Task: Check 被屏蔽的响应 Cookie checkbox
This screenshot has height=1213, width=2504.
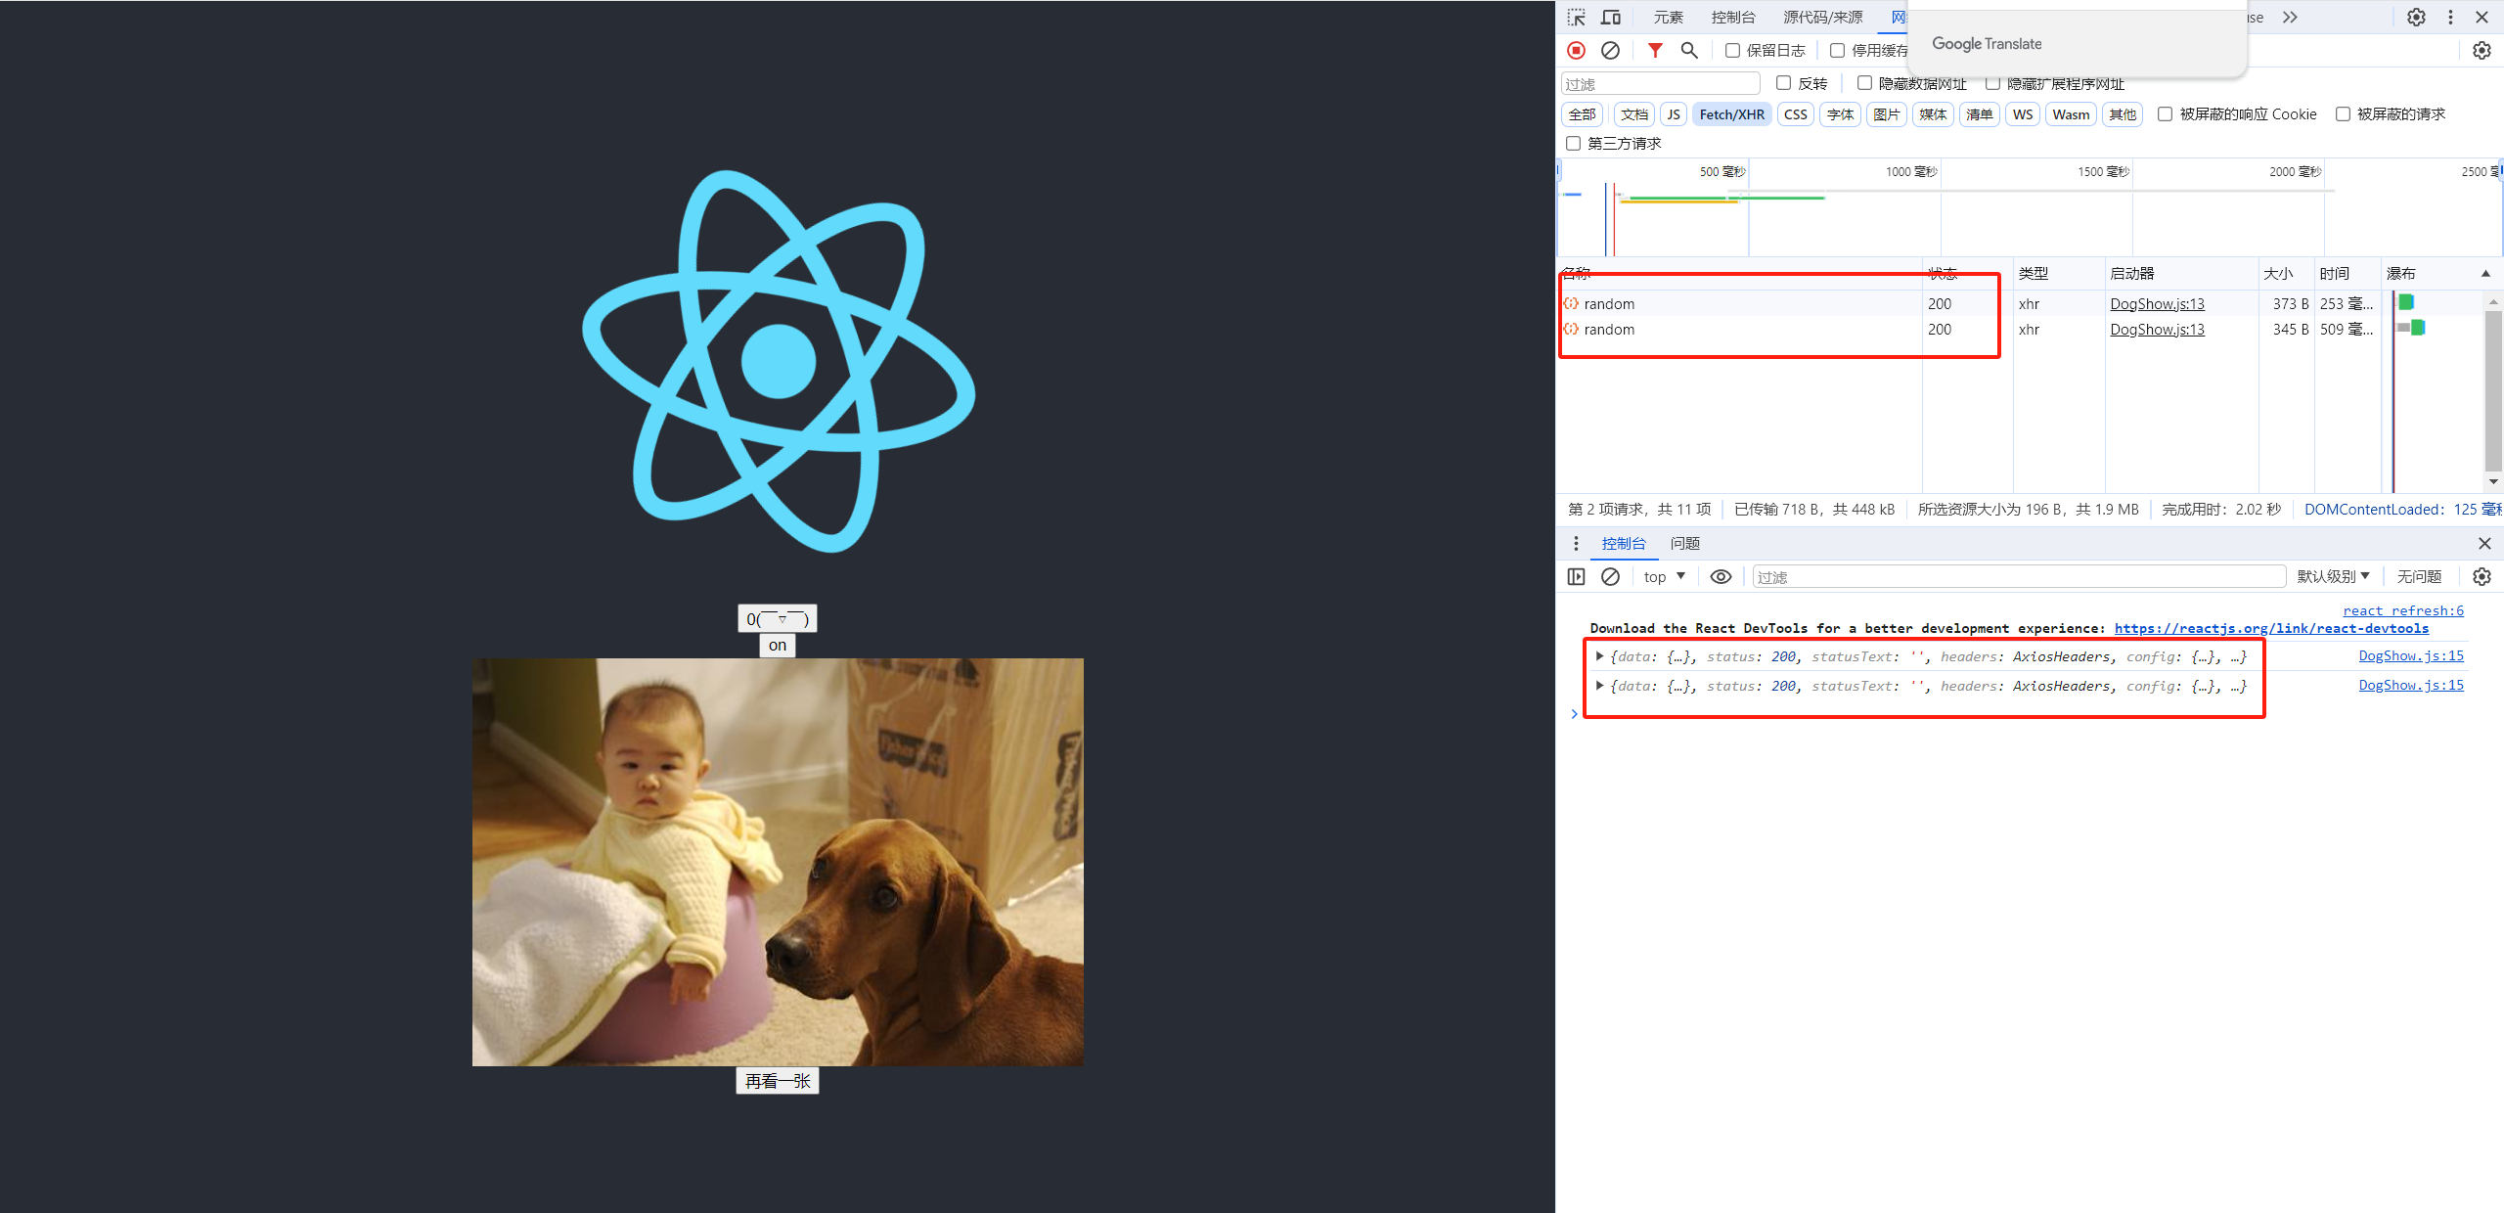Action: [x=2166, y=114]
